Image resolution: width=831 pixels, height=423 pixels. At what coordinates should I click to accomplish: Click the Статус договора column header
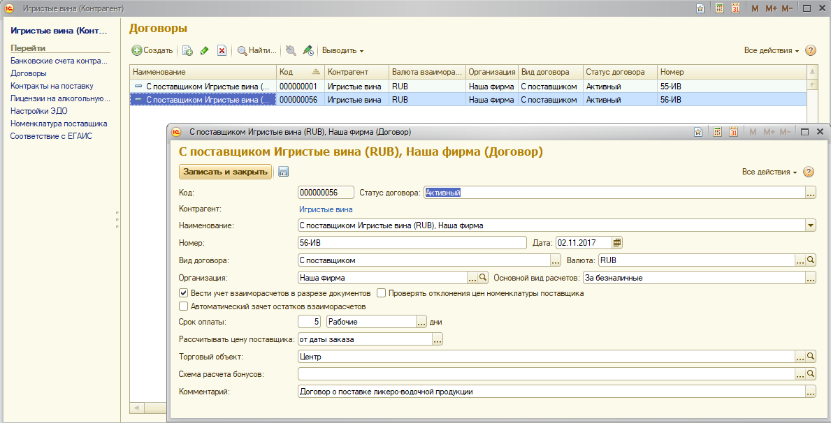coord(619,72)
